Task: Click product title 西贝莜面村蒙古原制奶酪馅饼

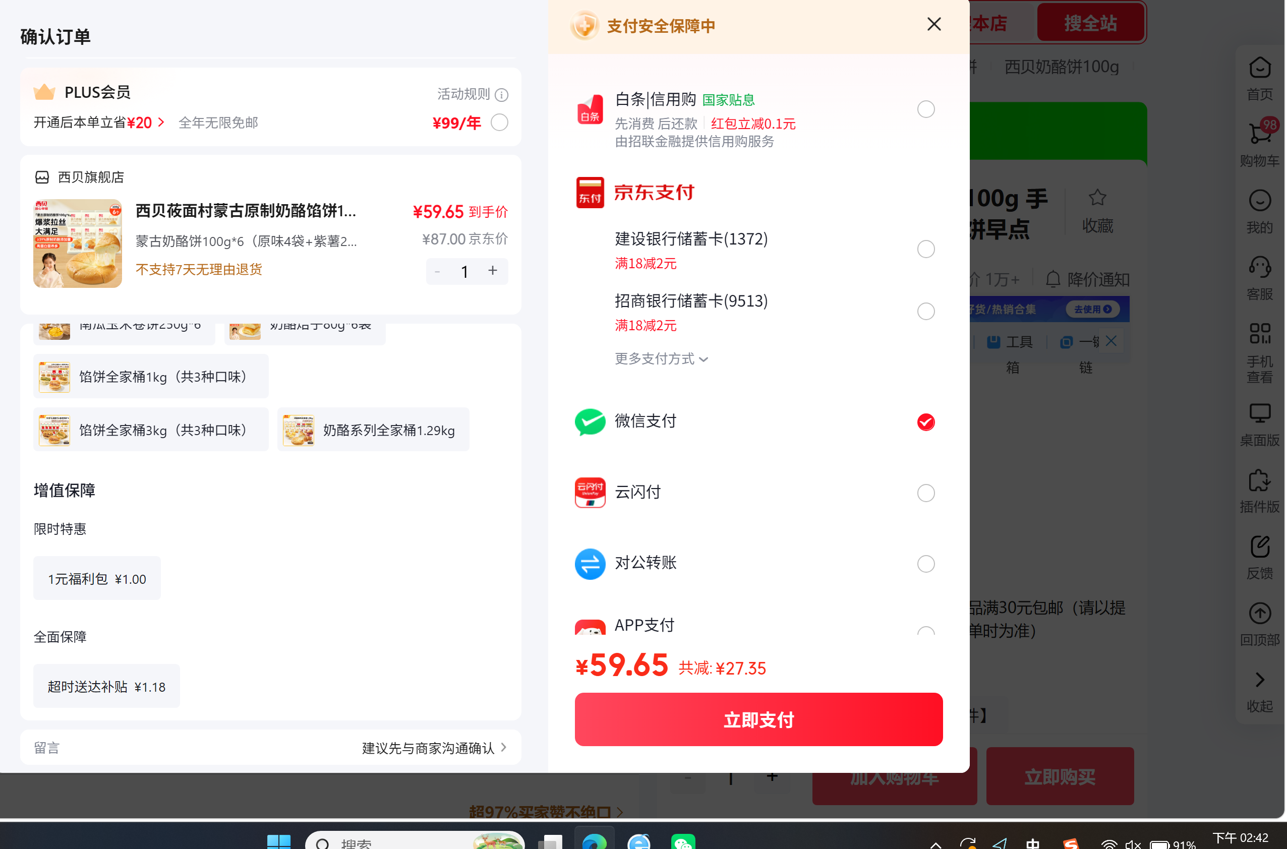Action: pyautogui.click(x=246, y=211)
